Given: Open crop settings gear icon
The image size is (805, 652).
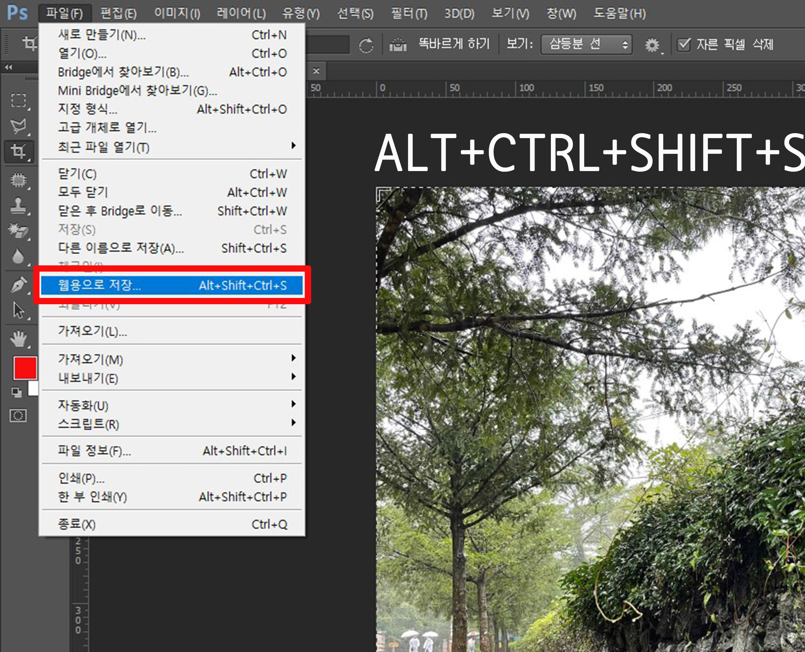Looking at the screenshot, I should tap(652, 45).
